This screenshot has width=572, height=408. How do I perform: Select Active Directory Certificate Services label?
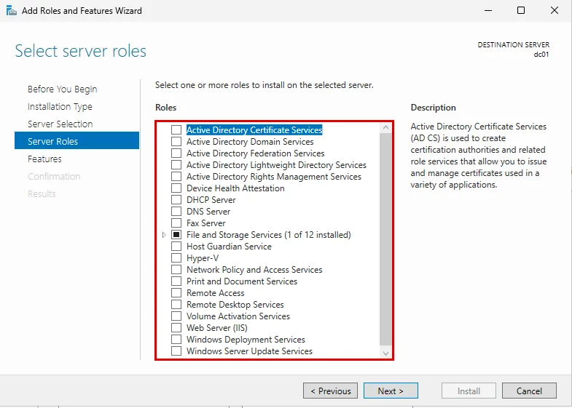(x=254, y=130)
